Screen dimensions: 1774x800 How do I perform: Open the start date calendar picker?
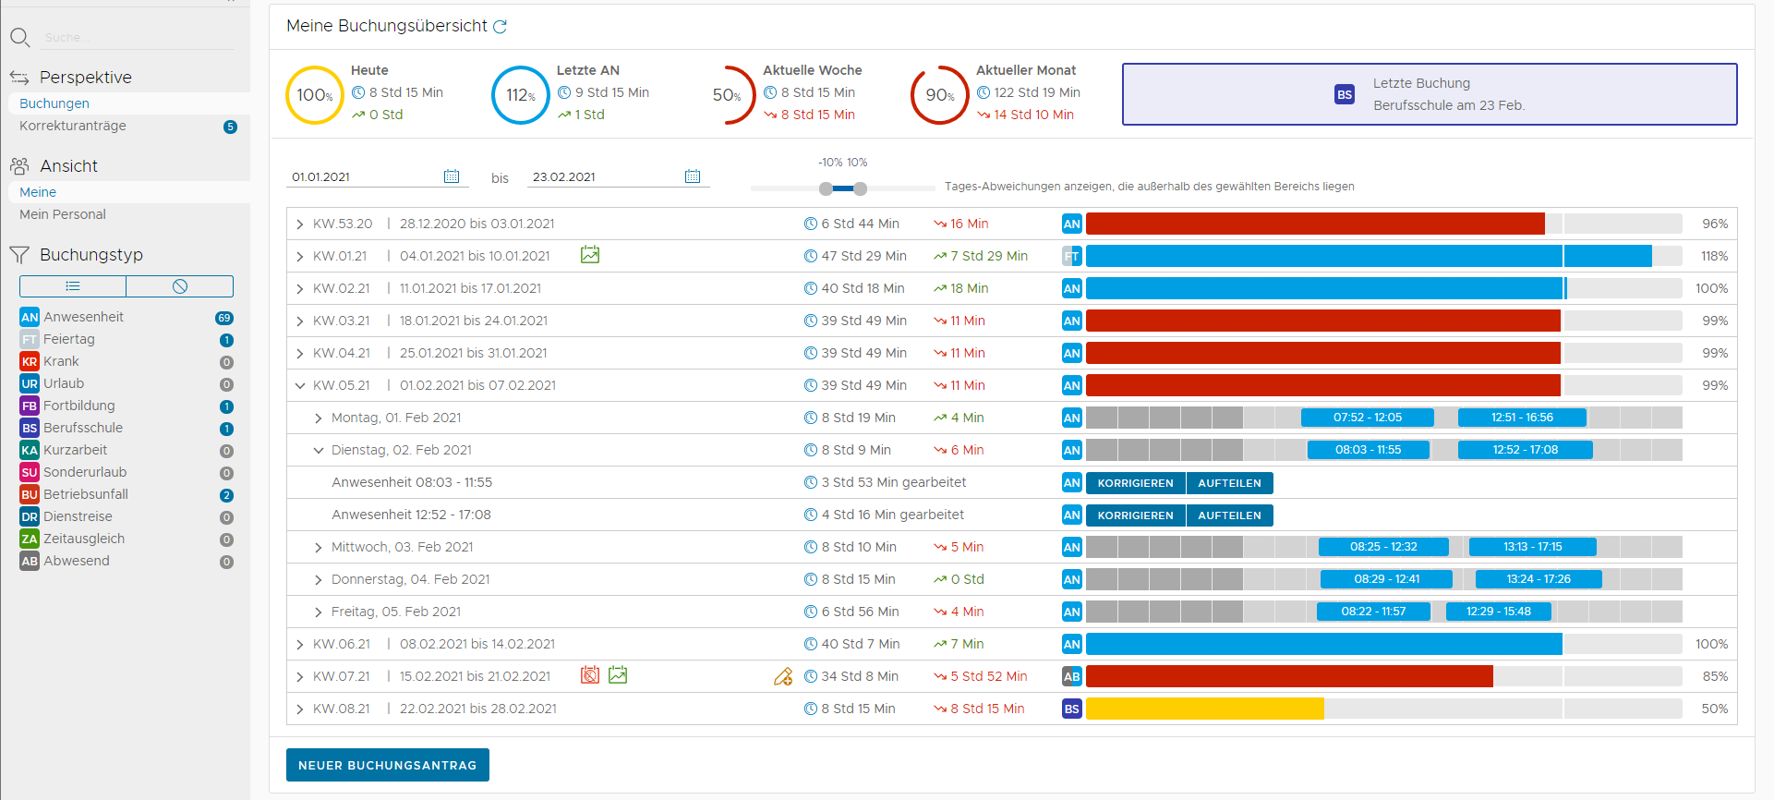tap(452, 176)
